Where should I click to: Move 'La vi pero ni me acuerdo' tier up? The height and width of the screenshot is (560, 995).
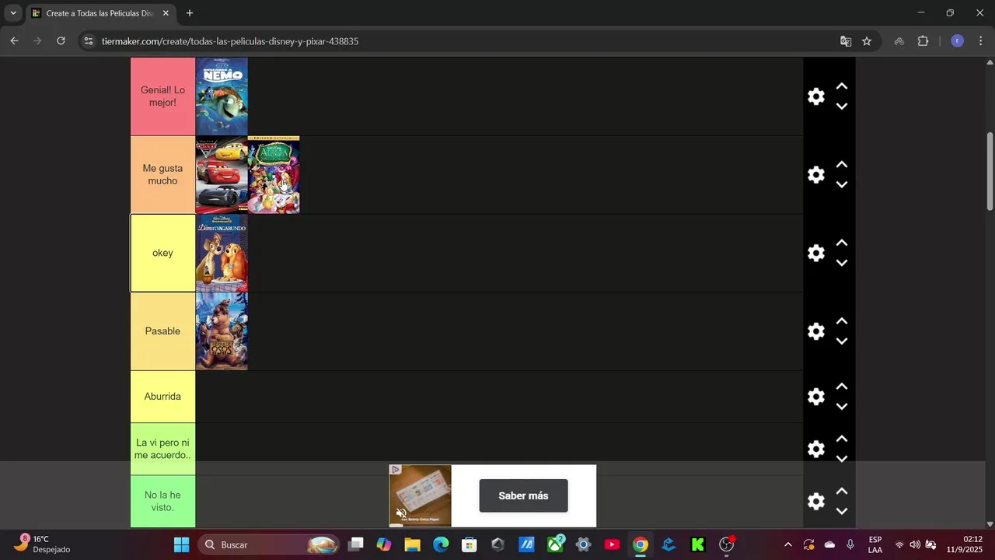(841, 439)
